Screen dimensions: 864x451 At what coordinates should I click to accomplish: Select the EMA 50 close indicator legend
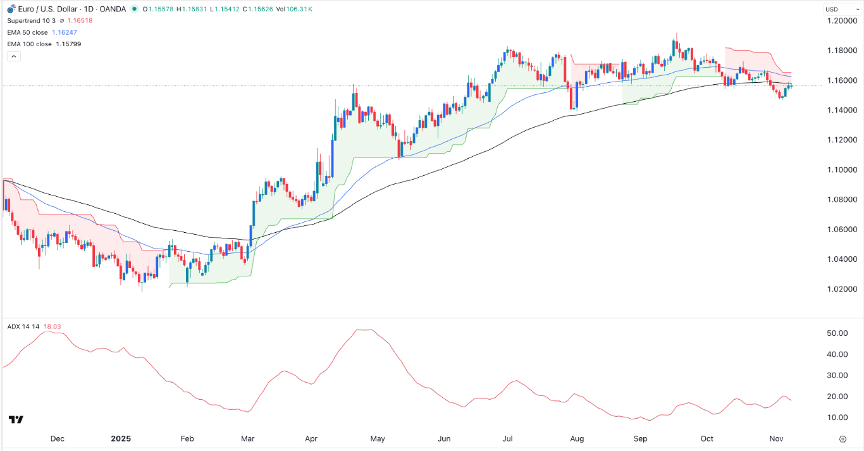click(x=28, y=32)
